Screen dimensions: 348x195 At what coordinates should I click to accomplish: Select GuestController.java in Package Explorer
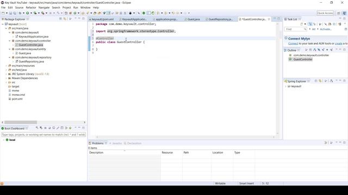tap(31, 45)
